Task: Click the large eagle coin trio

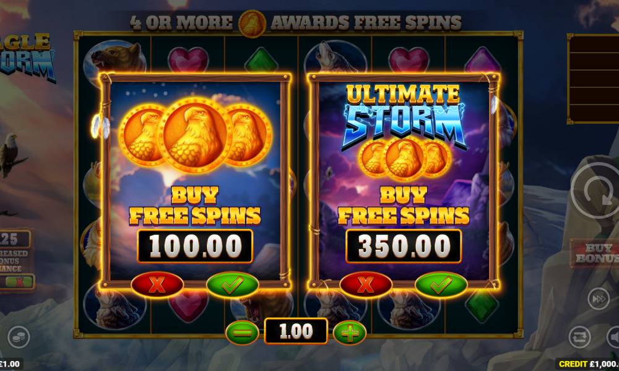Action: (x=195, y=135)
